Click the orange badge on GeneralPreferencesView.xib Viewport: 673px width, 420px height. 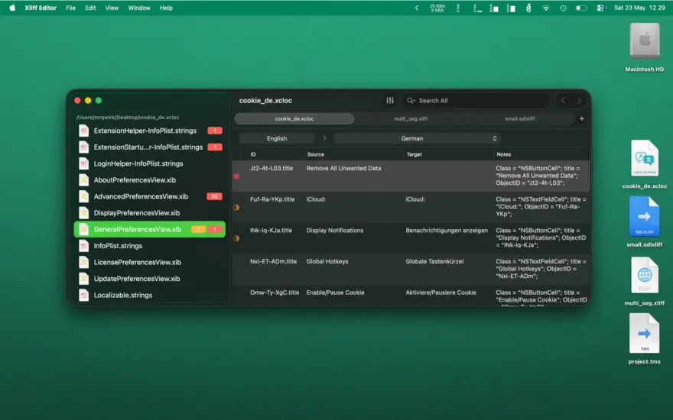[x=198, y=229]
